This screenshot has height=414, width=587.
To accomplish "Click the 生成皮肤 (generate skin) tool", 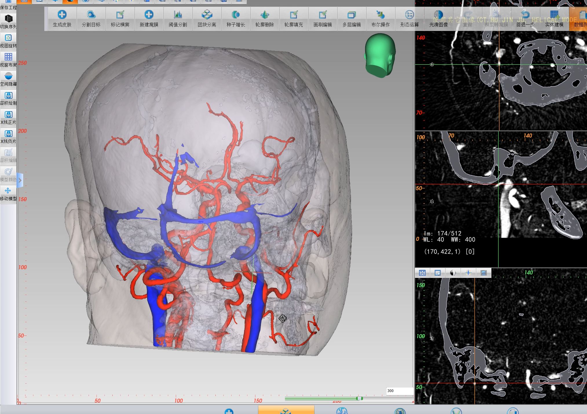I will pos(62,19).
